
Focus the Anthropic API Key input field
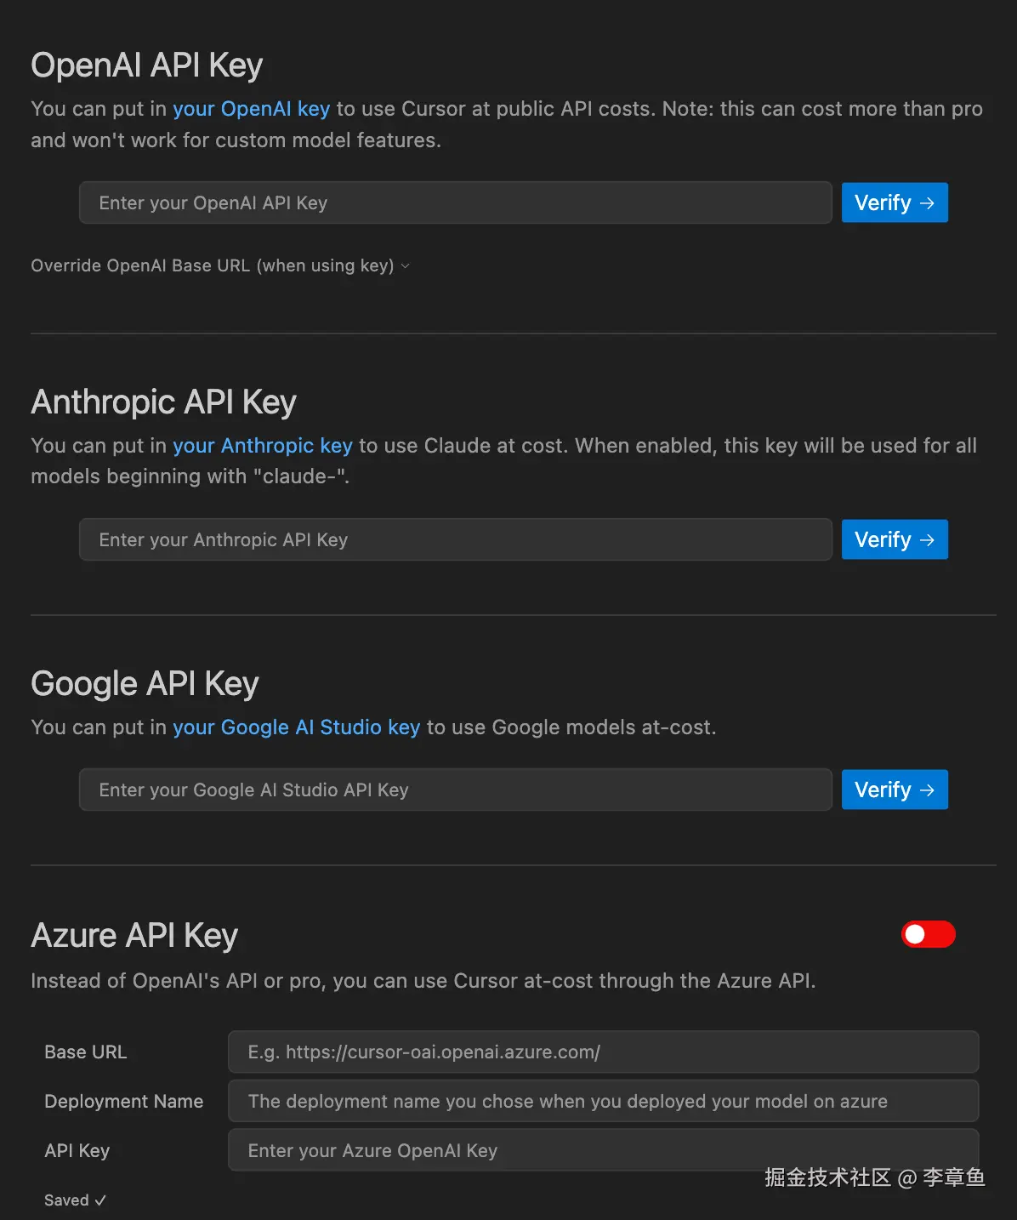[455, 539]
